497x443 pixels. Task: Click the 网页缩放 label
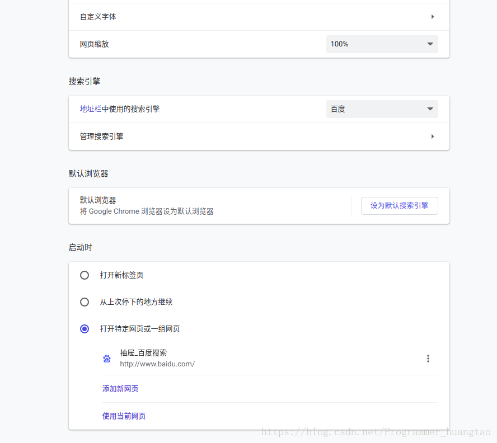(x=94, y=44)
